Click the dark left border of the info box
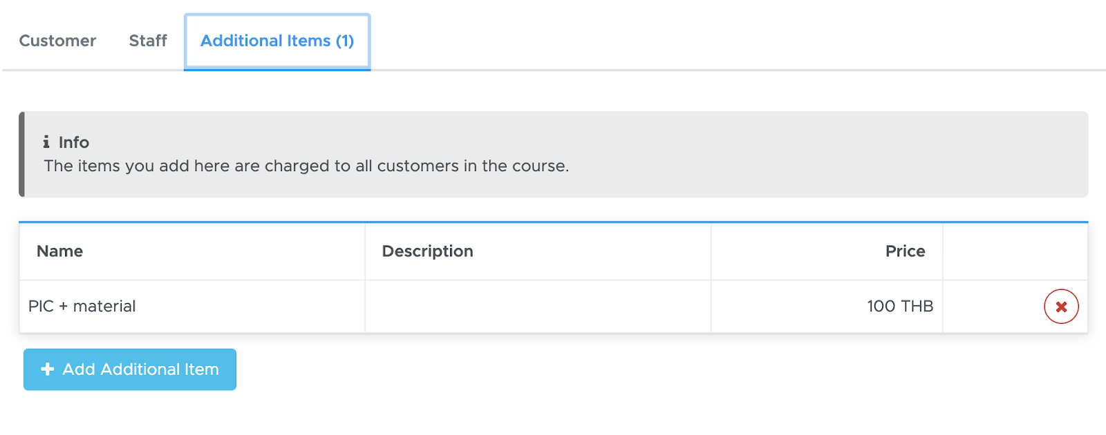The height and width of the screenshot is (435, 1106). (21, 154)
